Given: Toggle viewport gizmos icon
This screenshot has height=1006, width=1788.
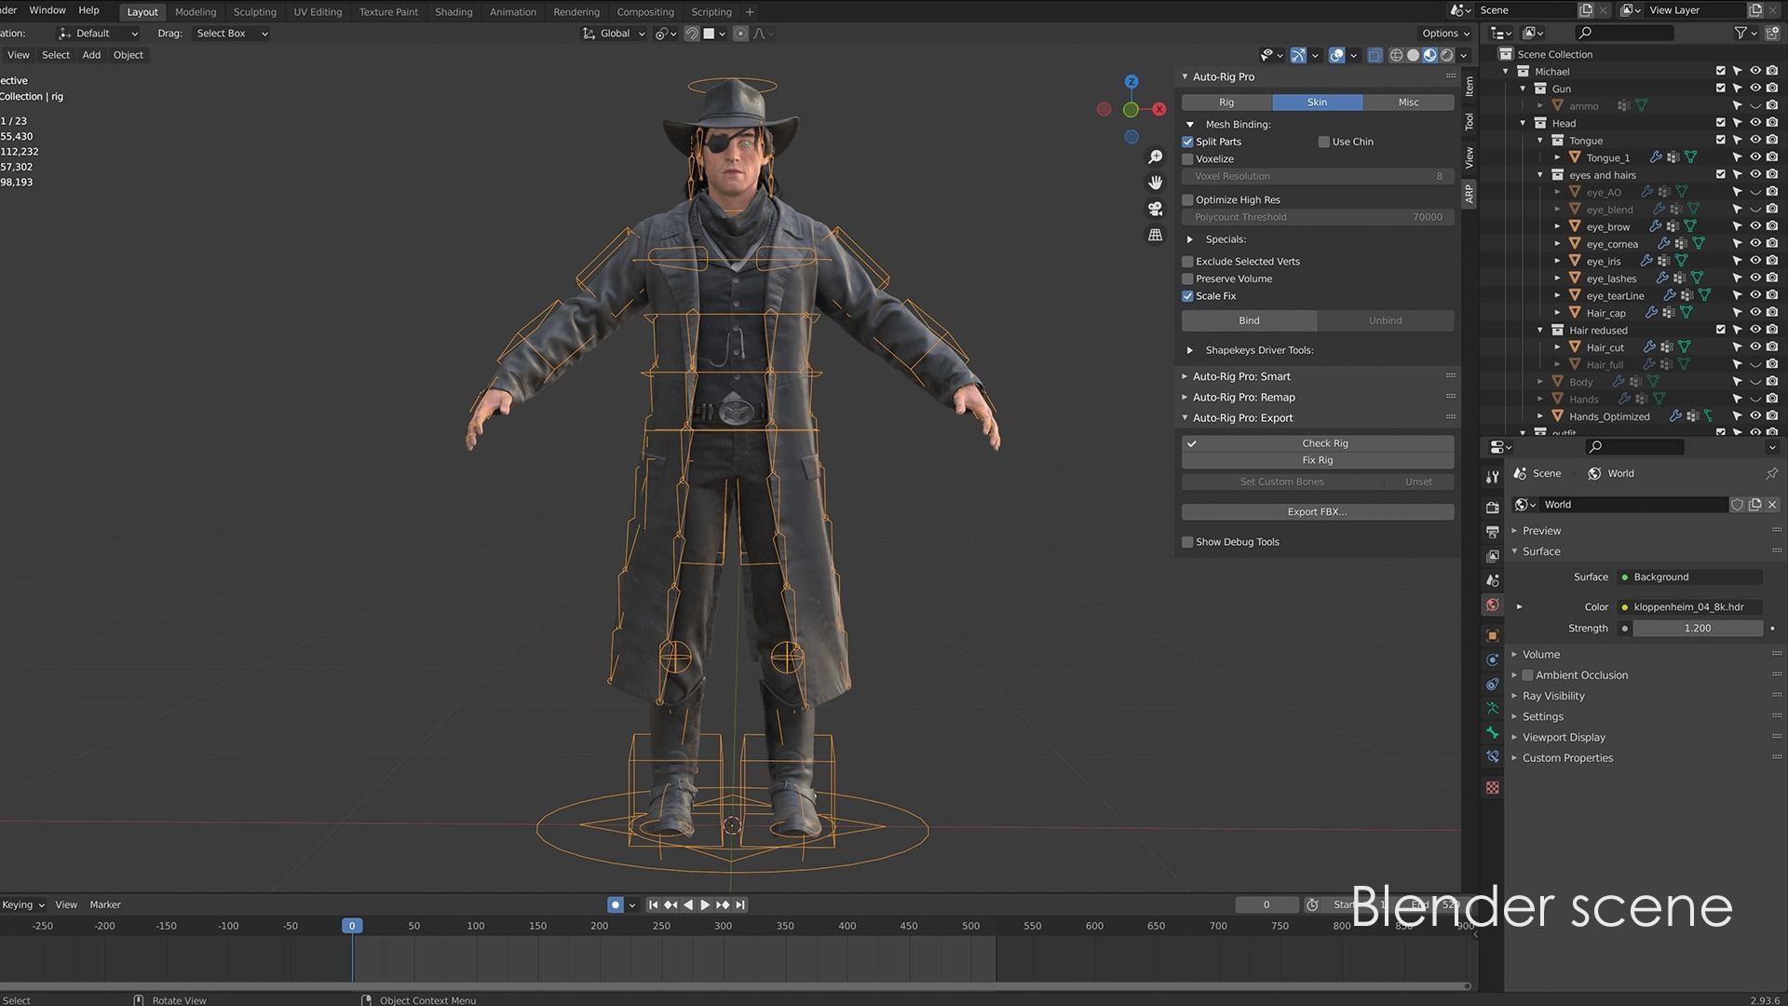Looking at the screenshot, I should 1298,56.
